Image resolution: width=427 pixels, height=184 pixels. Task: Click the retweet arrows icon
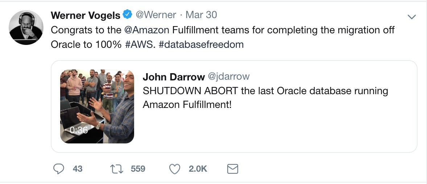[117, 169]
